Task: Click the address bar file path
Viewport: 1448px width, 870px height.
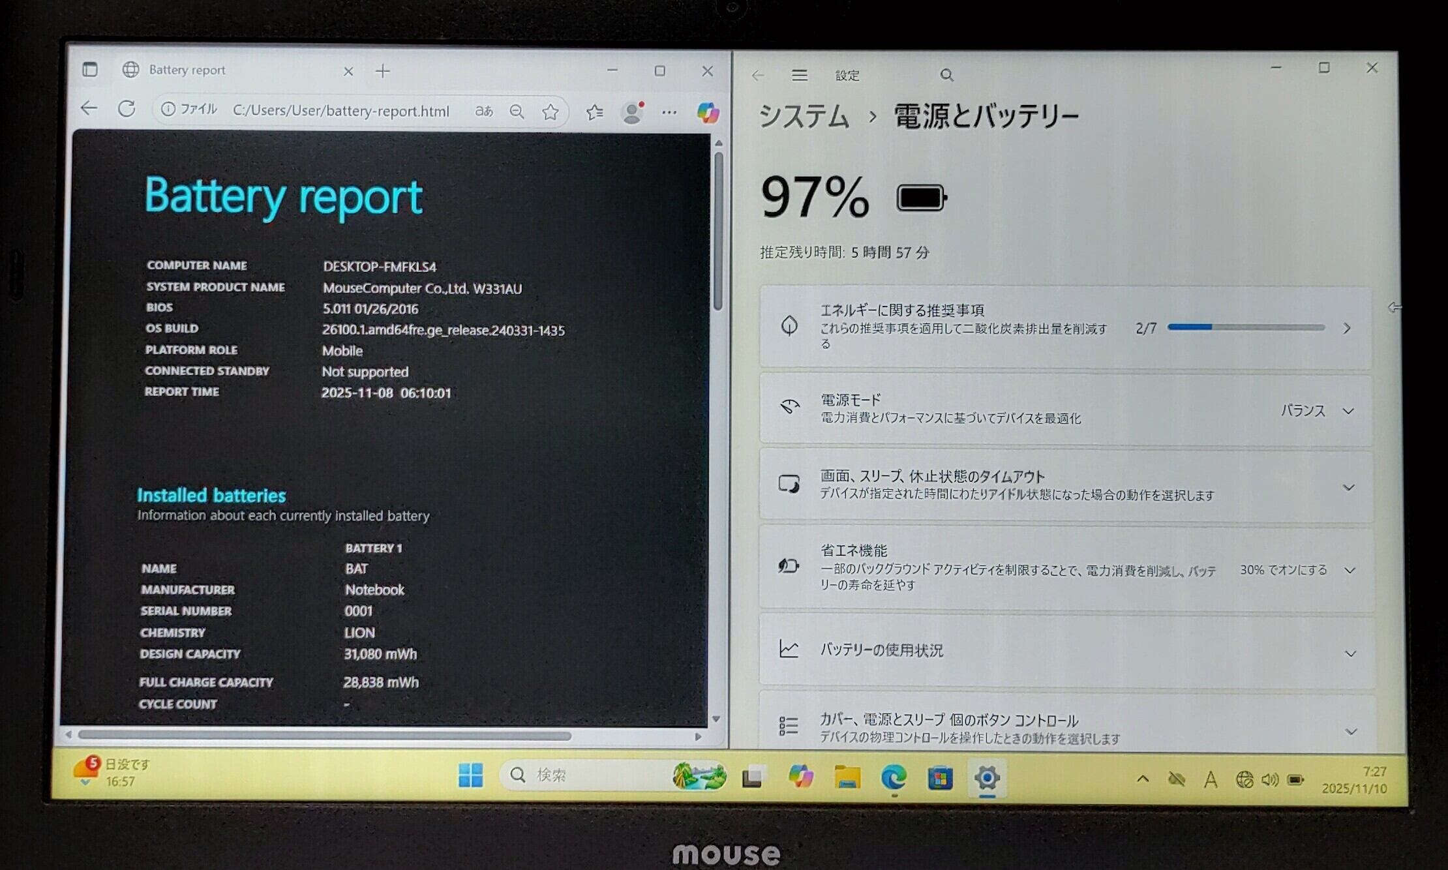Action: (x=340, y=111)
